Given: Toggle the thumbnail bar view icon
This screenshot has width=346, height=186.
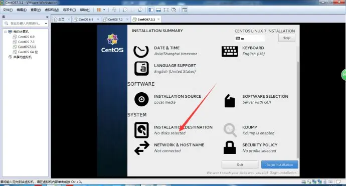Looking at the screenshot, I should click(x=158, y=10).
